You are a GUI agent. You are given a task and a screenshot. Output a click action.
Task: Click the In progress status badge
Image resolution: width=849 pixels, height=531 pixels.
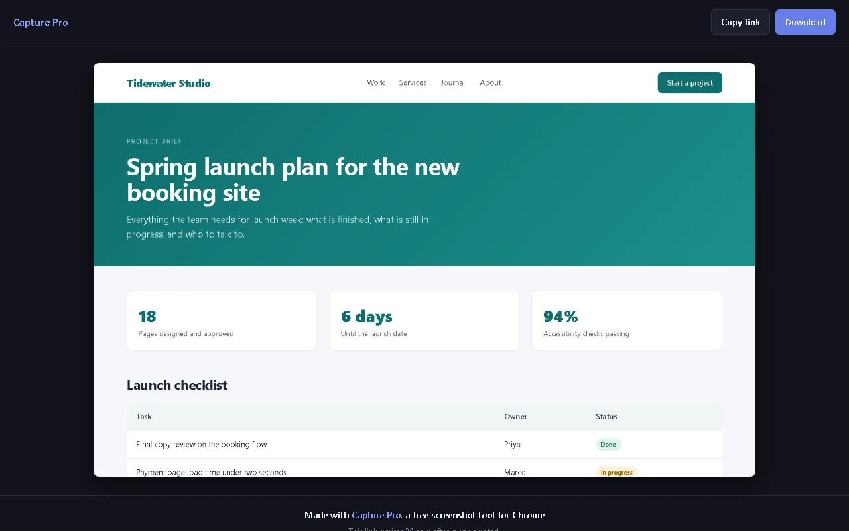point(617,472)
